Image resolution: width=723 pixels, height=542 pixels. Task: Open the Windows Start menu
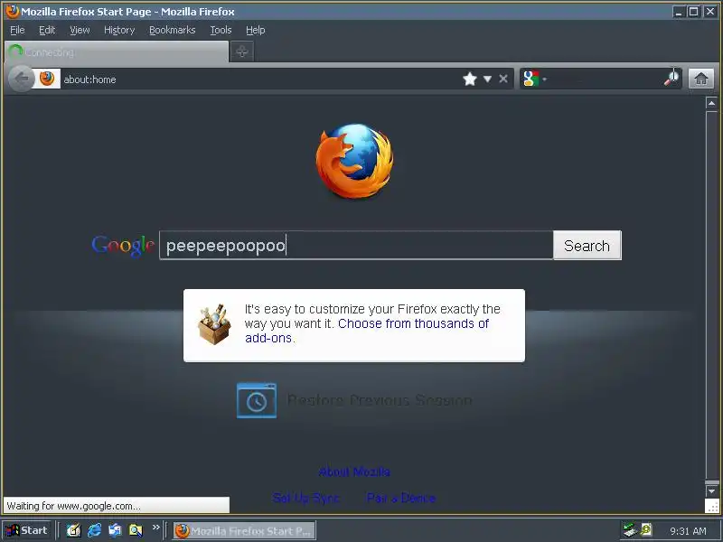27,530
